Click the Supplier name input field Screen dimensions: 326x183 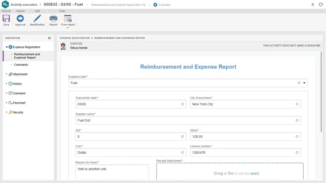pyautogui.click(x=184, y=120)
